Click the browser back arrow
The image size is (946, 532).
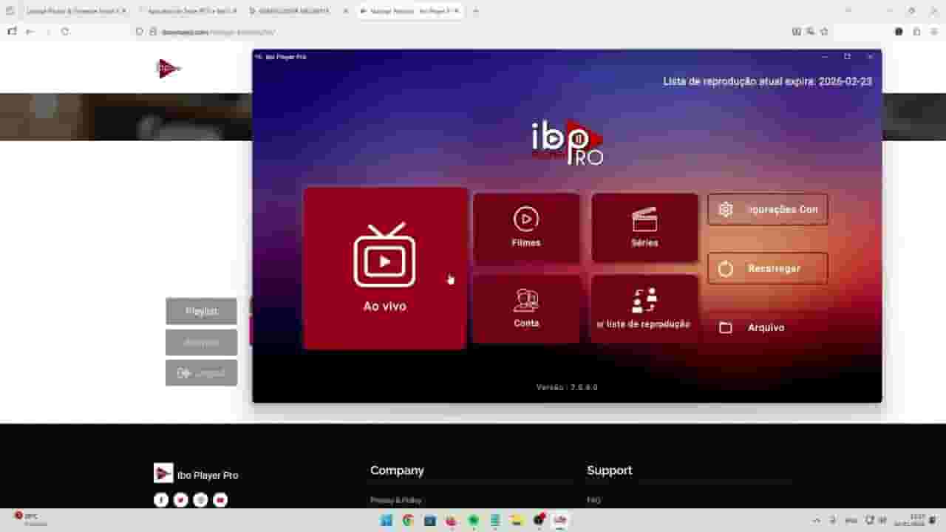pos(30,32)
